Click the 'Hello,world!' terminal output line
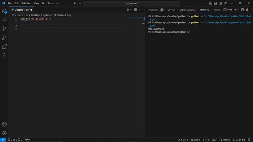253x142 pixels. tap(156, 29)
